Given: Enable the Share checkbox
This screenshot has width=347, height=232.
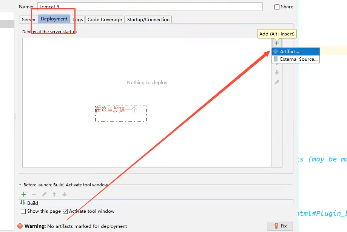Looking at the screenshot, I should [x=277, y=7].
